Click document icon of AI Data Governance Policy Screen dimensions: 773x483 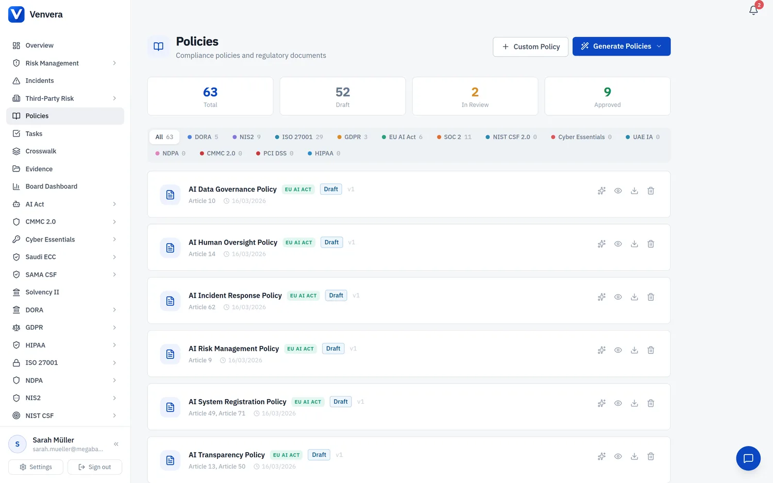coord(170,195)
